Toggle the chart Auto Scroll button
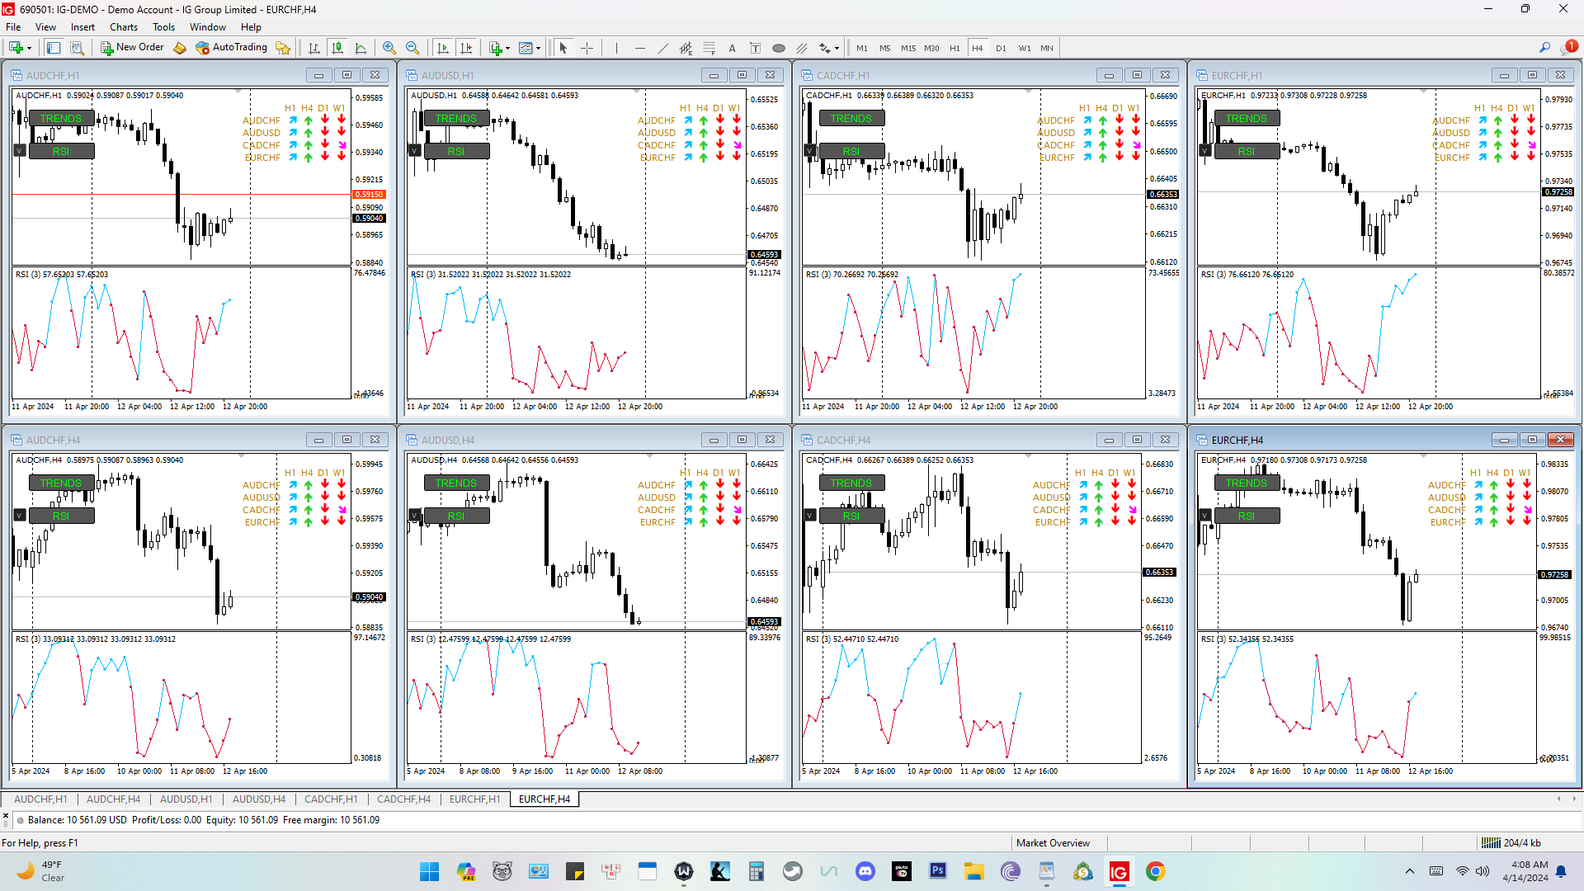Viewport: 1584px width, 891px height. point(443,48)
